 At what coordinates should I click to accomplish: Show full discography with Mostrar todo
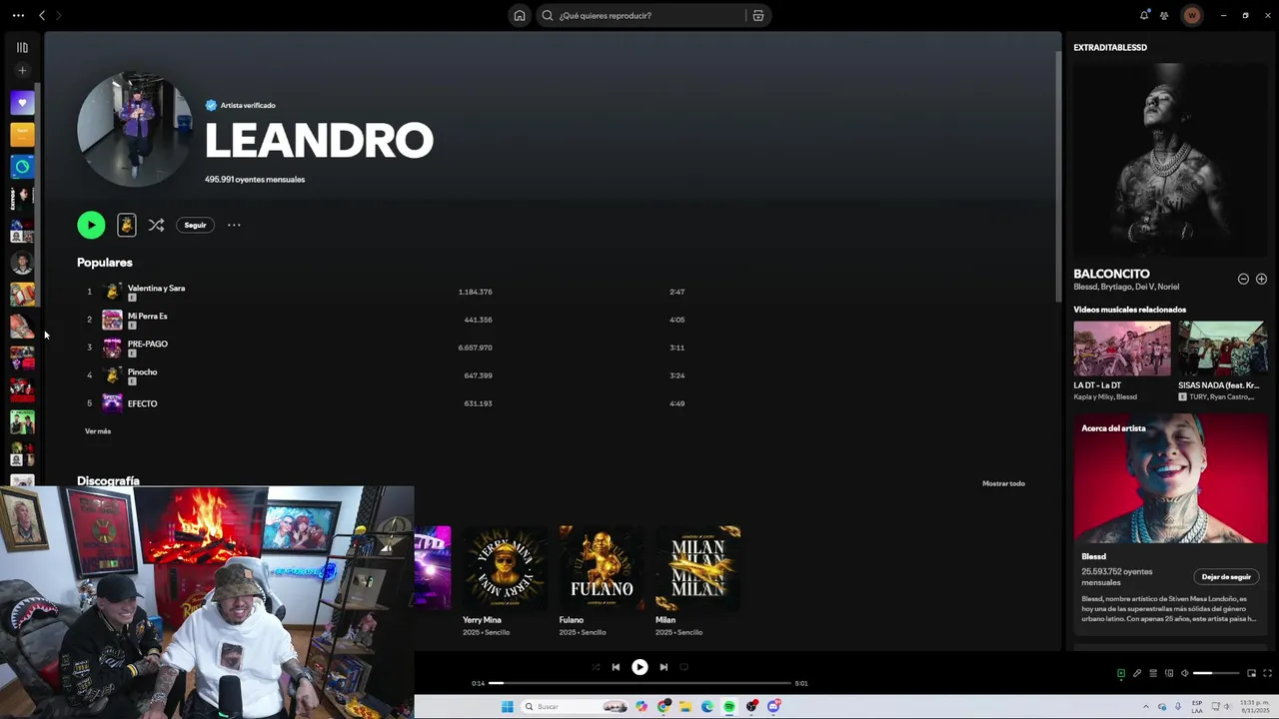(1003, 483)
